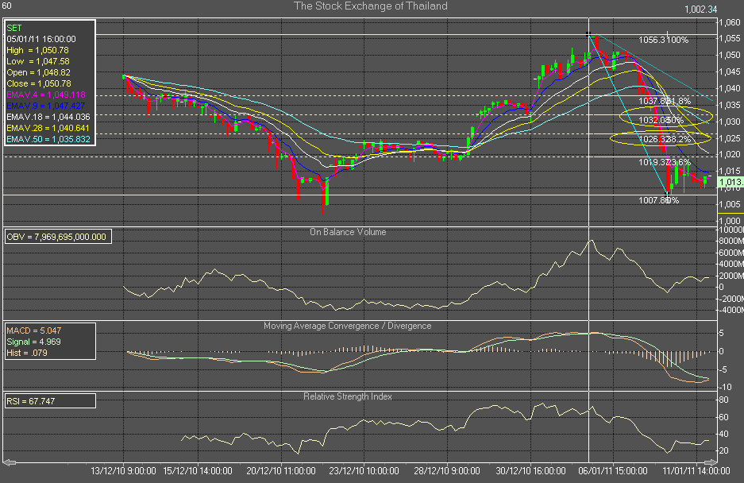Viewport: 744px width, 483px height.
Task: Select the Signal = 4.969 readout
Action: pos(33,342)
